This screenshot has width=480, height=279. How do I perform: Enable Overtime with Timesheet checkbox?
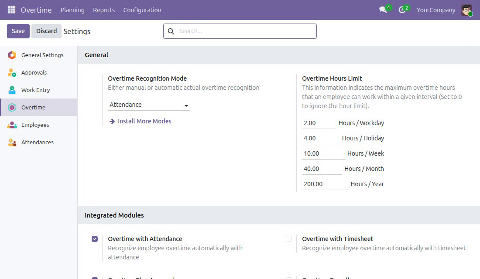pyautogui.click(x=289, y=239)
